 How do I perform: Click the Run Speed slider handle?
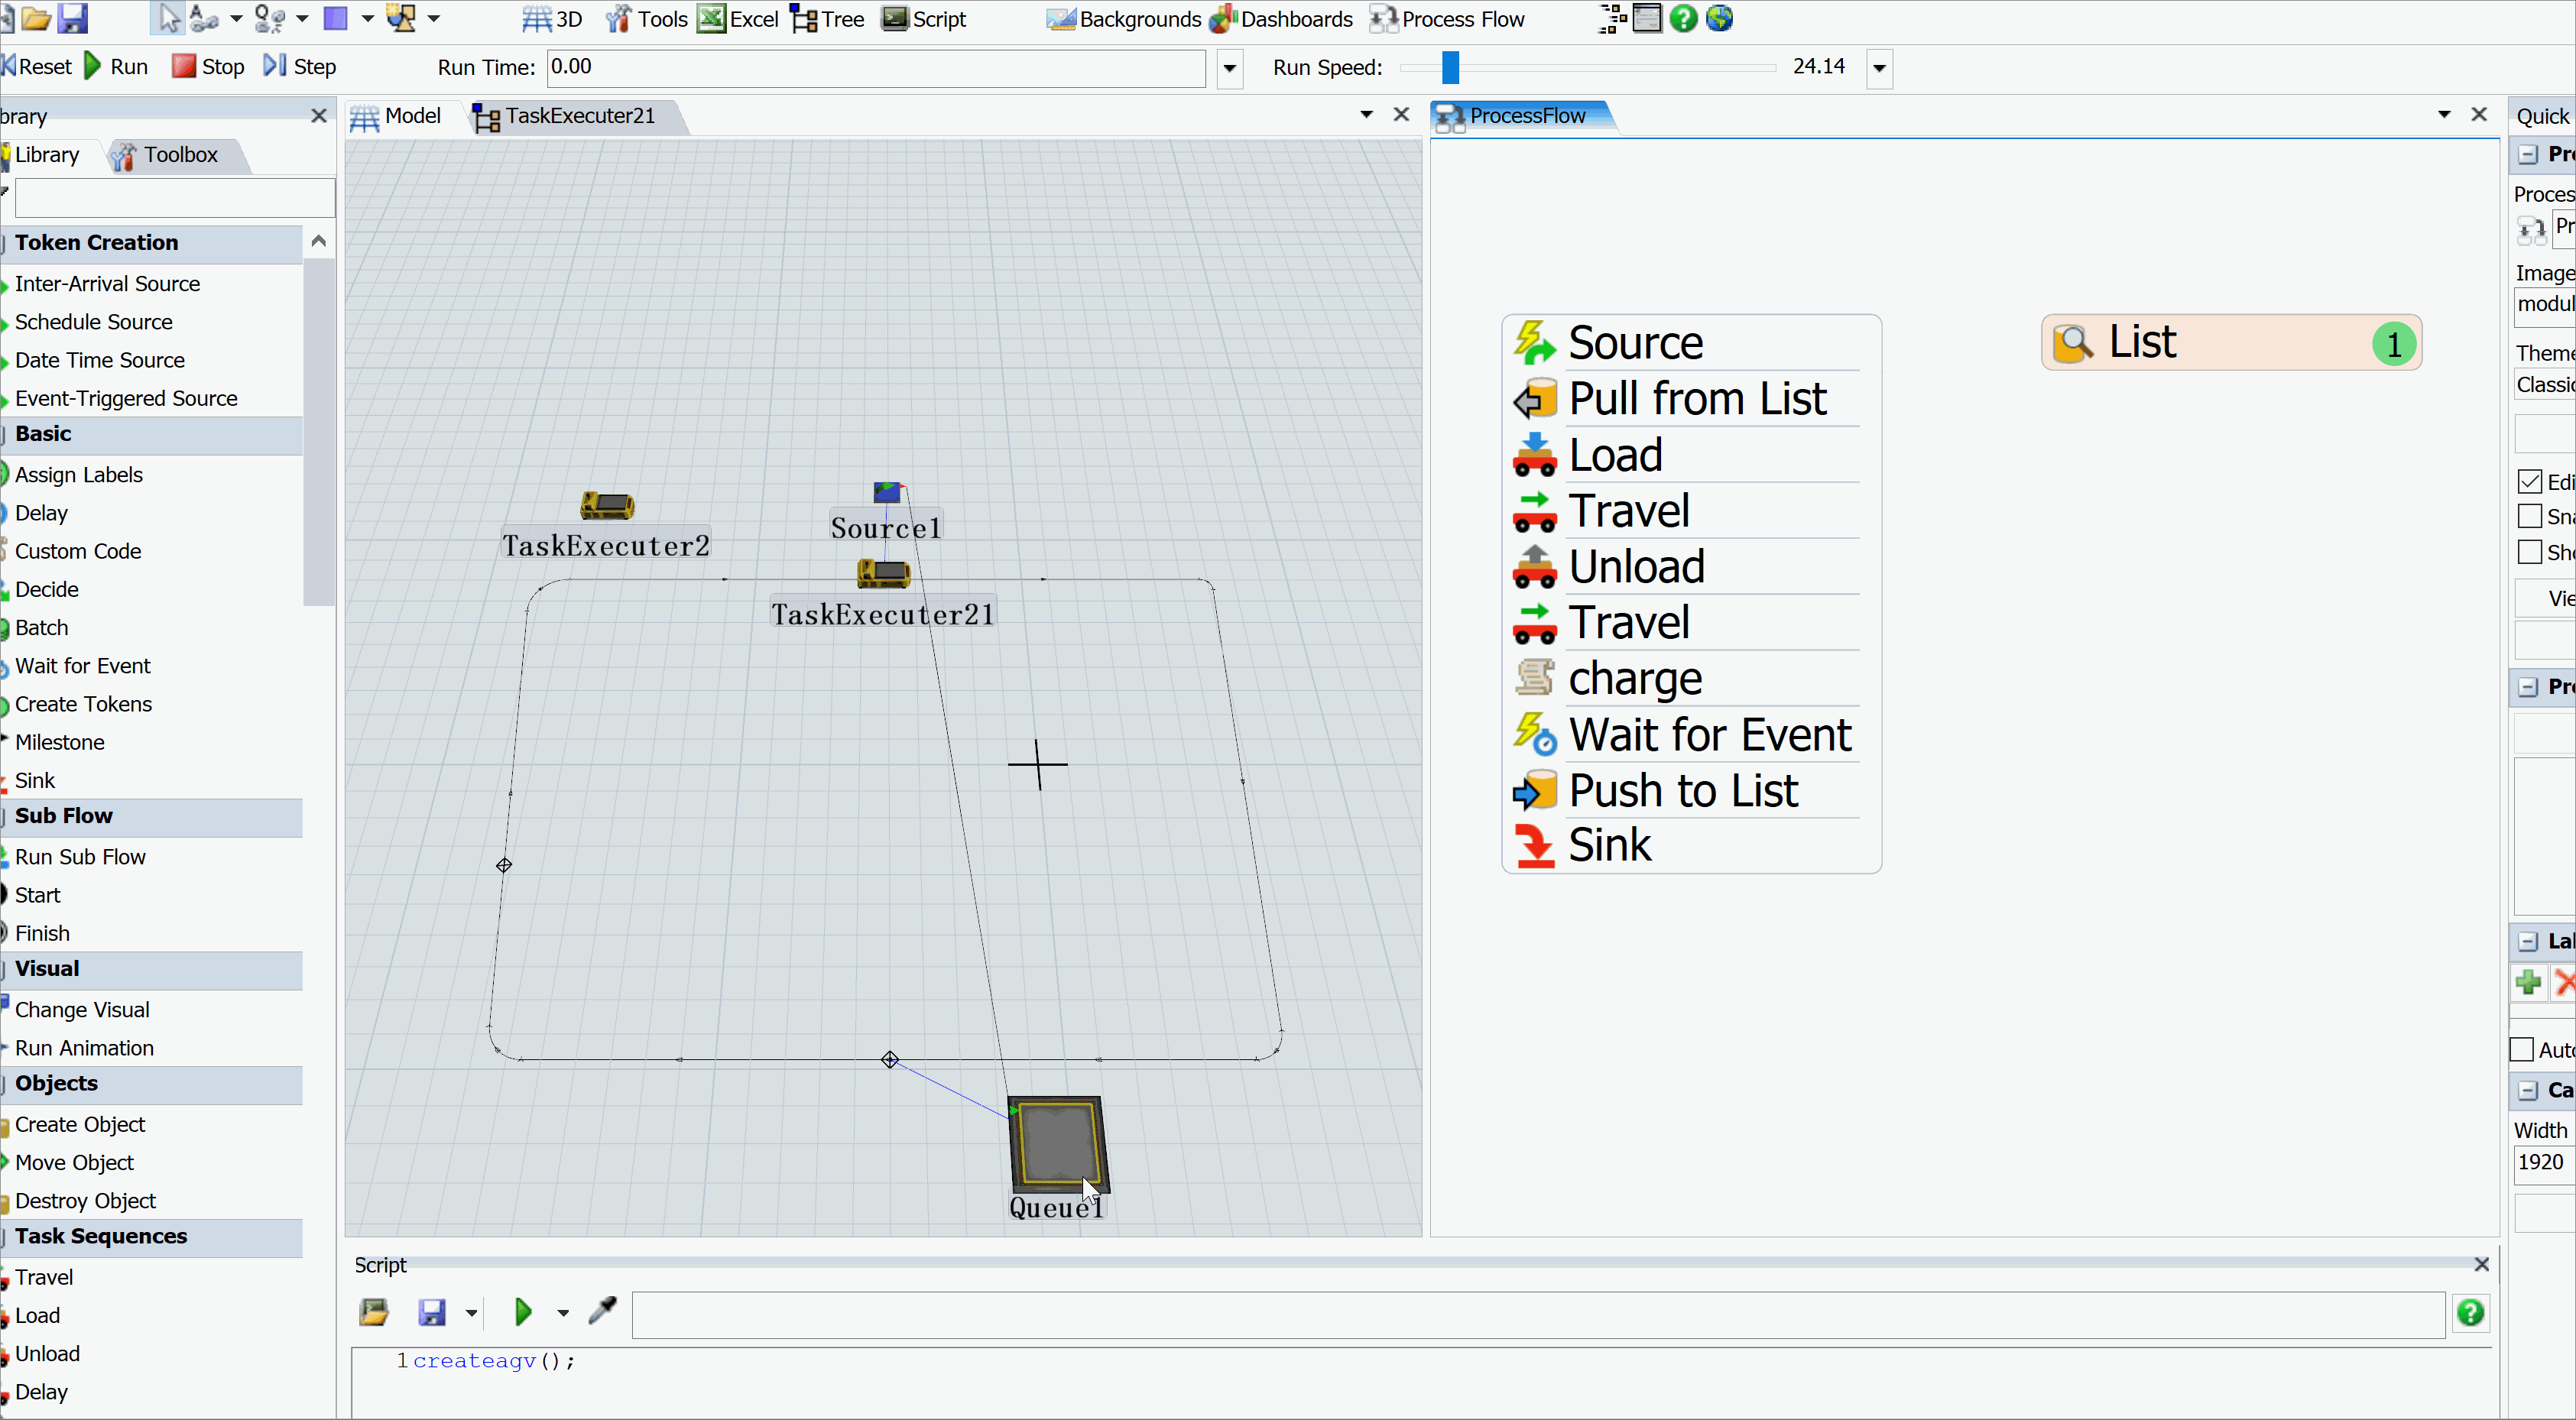(x=1450, y=67)
